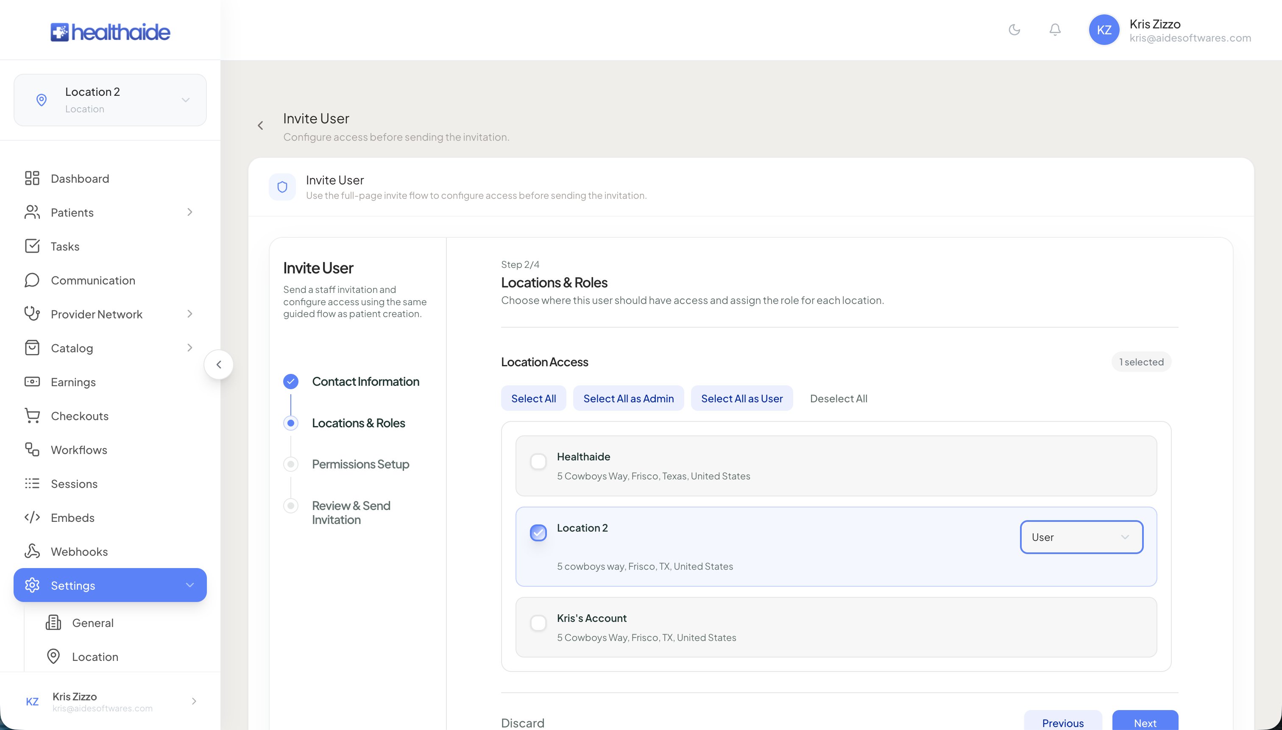The width and height of the screenshot is (1282, 730).
Task: Click the healthaide logo
Action: click(x=110, y=32)
